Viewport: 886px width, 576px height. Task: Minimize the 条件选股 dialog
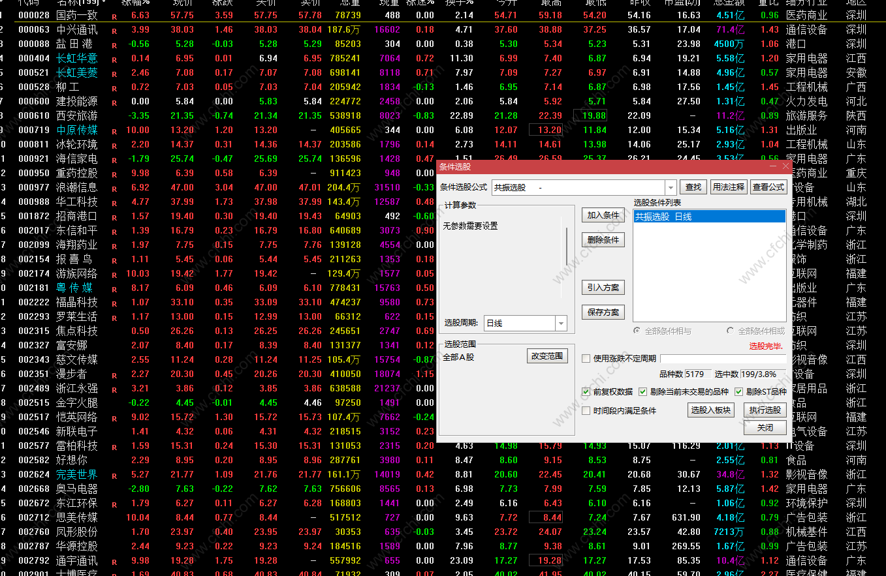pyautogui.click(x=774, y=167)
